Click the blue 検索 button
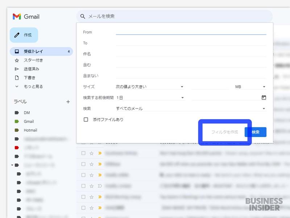The image size is (290, 218). tap(256, 132)
